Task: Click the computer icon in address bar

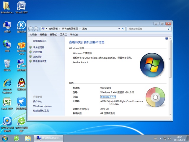Action: 43,29
